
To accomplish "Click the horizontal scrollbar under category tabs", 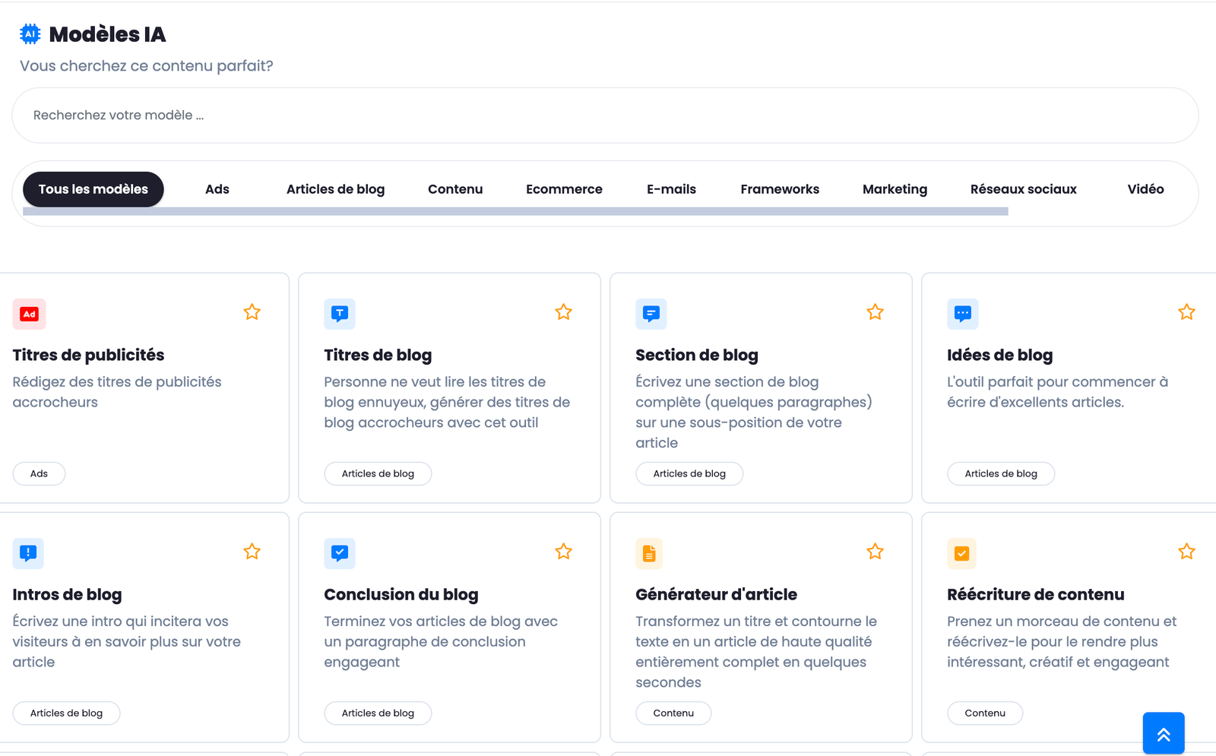I will pyautogui.click(x=515, y=211).
